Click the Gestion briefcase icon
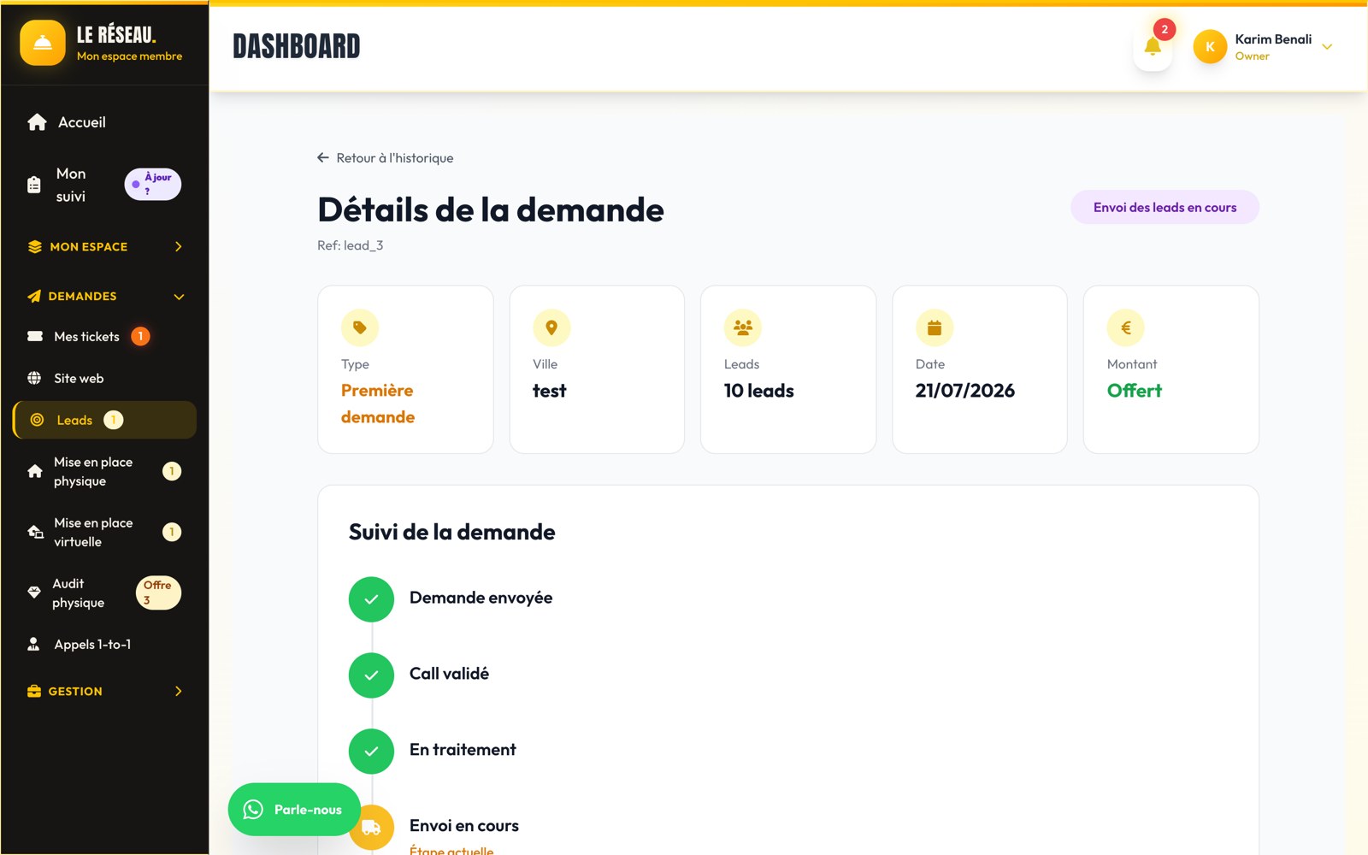1368x855 pixels. pos(34,691)
